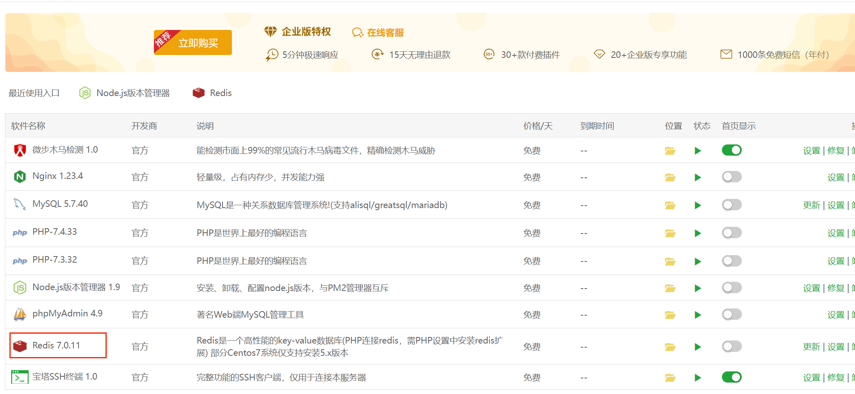
Task: Click the Nginx logo icon
Action: (20, 177)
